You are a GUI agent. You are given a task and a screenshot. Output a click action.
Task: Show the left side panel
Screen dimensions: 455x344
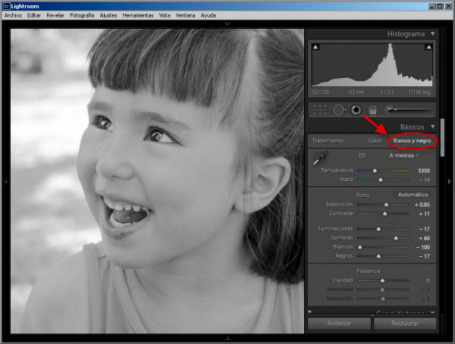pos(5,181)
